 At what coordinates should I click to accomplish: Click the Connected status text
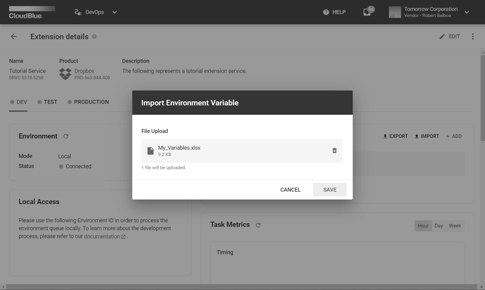(x=78, y=166)
